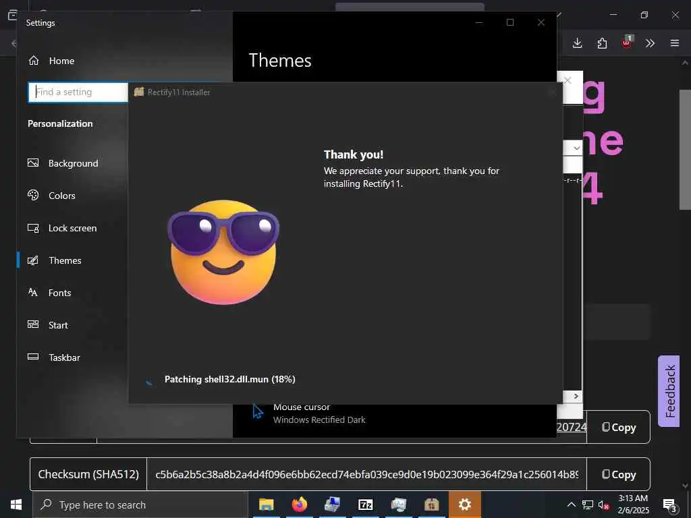
Task: Open the computer setup taskbar icon beside Firefox
Action: point(332,505)
